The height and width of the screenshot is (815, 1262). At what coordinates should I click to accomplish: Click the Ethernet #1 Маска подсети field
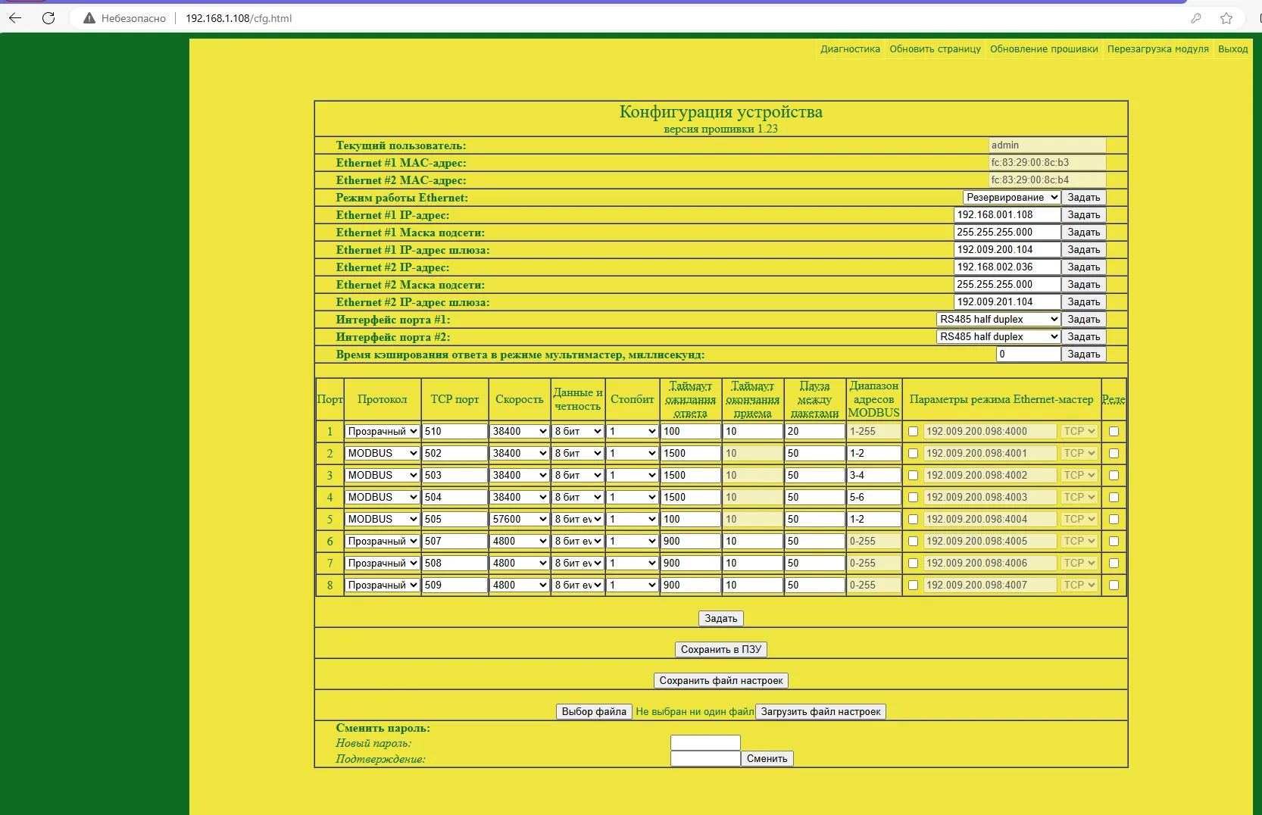[1007, 233]
